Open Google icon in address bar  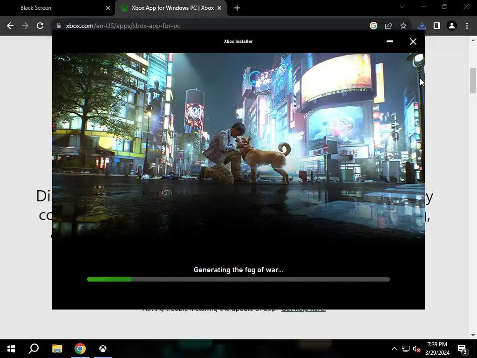click(x=374, y=26)
